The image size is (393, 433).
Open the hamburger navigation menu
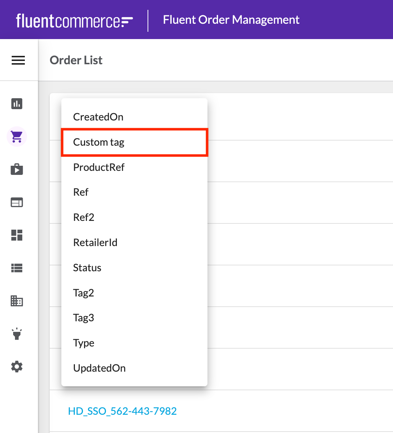pyautogui.click(x=18, y=60)
